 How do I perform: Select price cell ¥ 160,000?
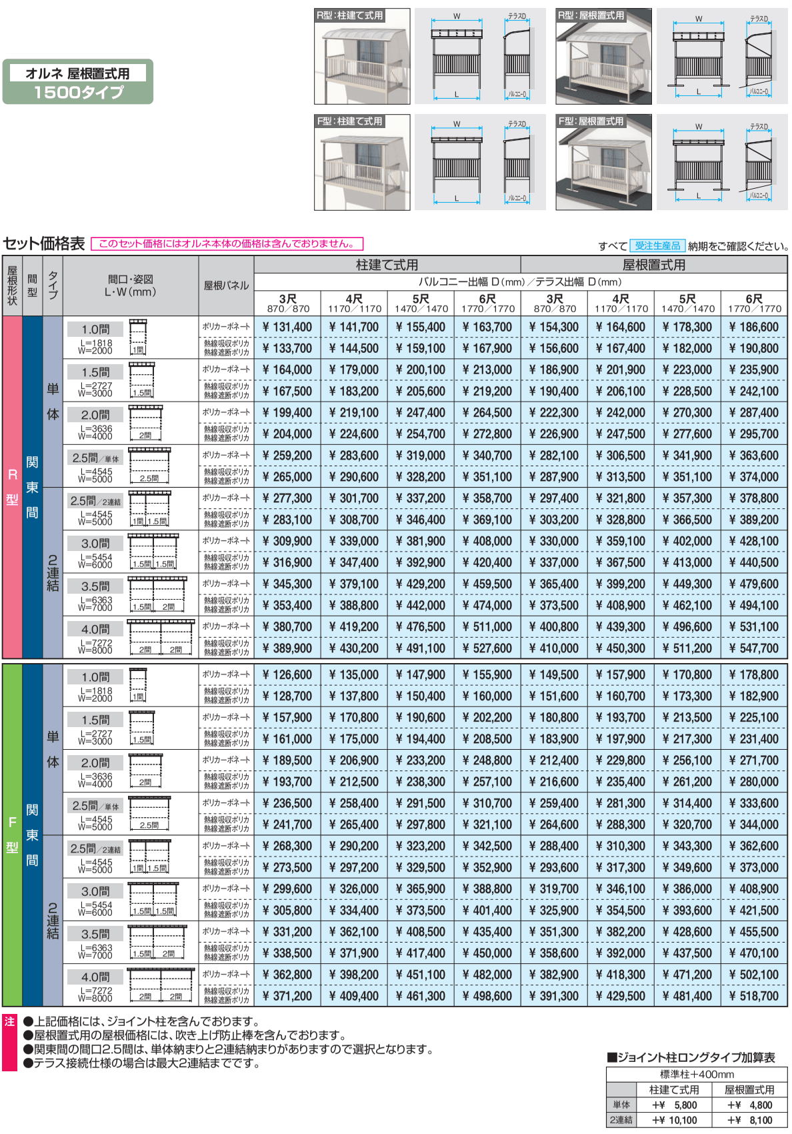[x=487, y=696]
